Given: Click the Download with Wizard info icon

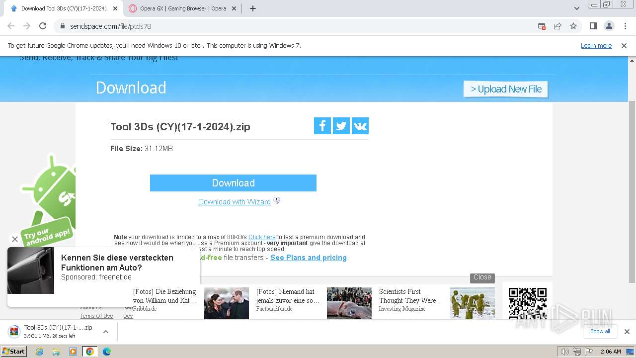Looking at the screenshot, I should 277,201.
